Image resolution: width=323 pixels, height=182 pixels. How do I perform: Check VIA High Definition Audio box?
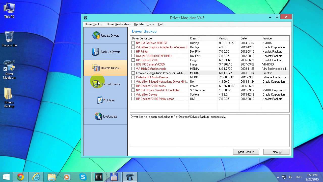(133, 69)
